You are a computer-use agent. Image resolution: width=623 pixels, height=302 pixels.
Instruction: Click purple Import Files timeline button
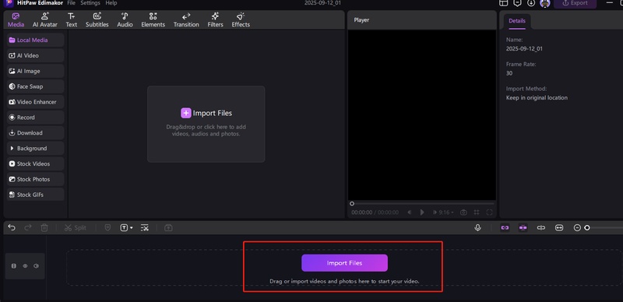344,263
